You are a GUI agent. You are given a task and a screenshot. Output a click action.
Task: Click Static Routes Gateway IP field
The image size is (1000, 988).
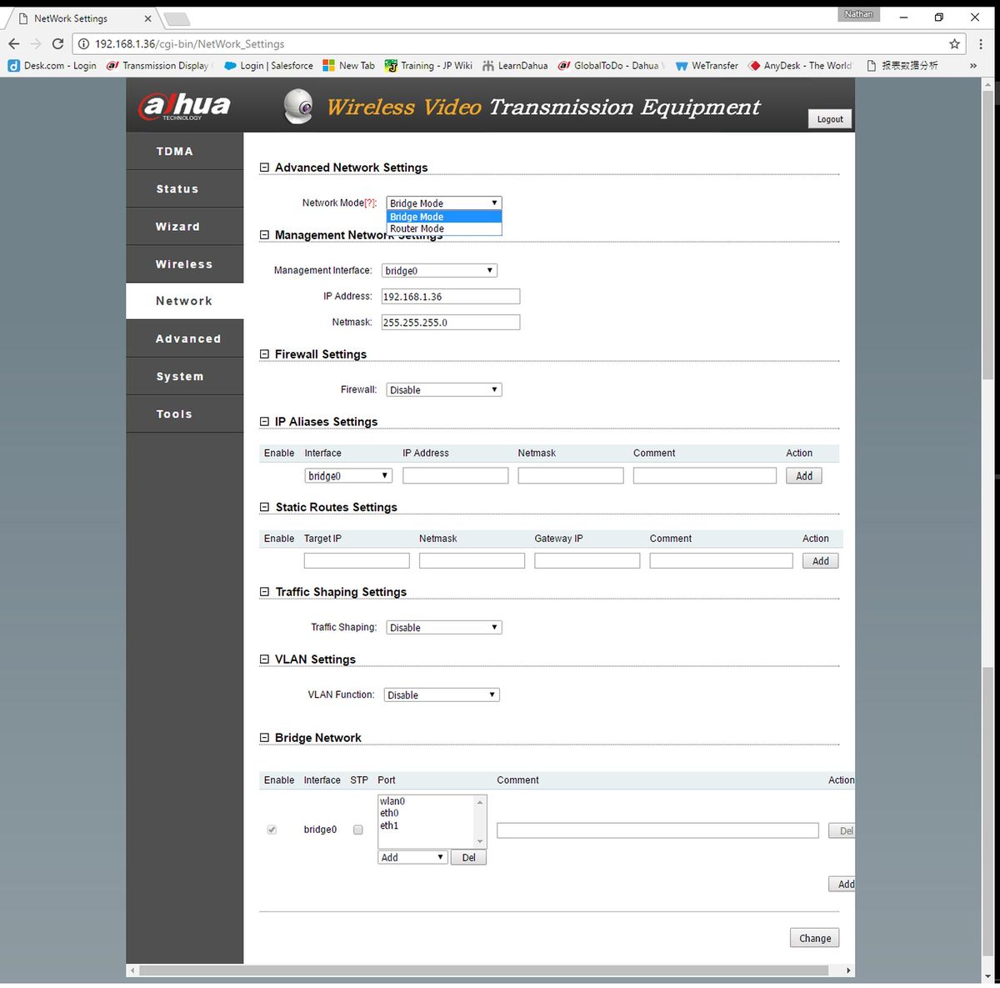pyautogui.click(x=587, y=561)
